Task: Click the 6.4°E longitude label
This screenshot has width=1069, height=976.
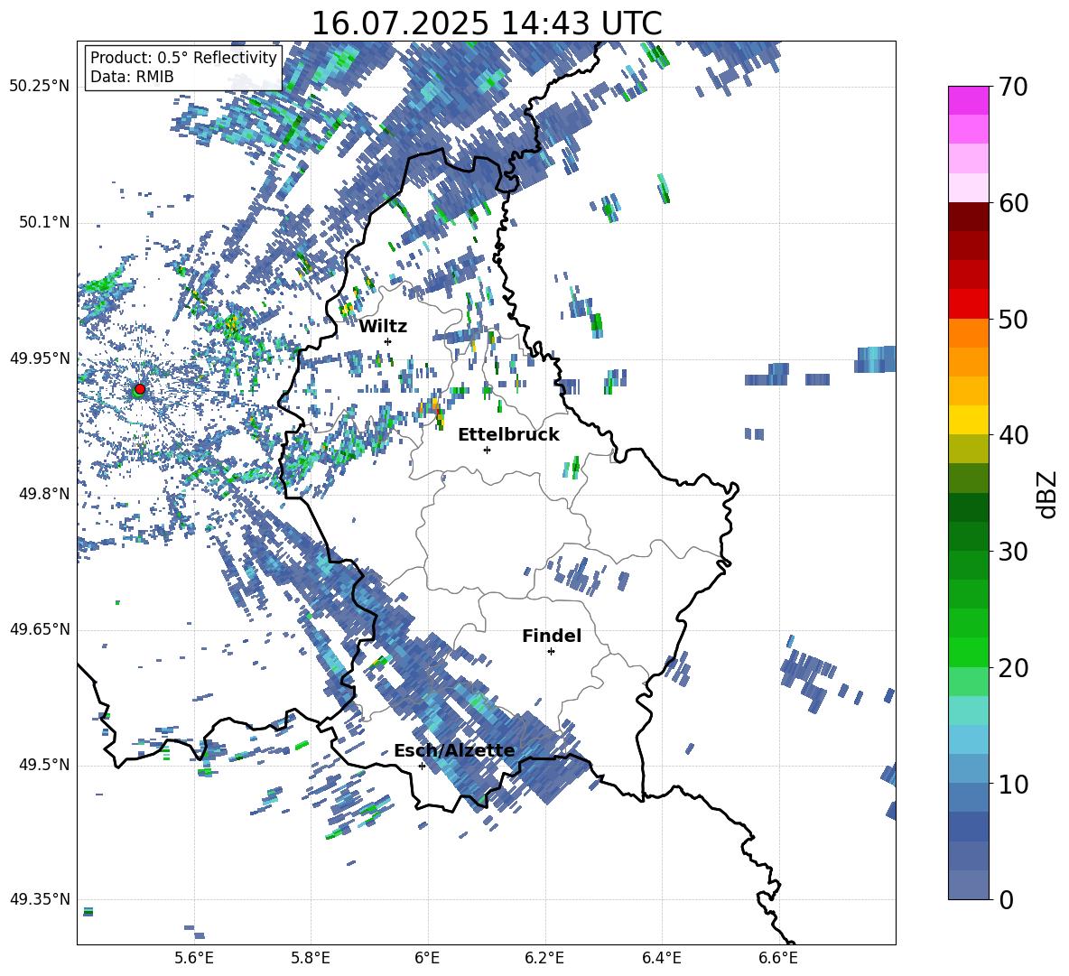Action: coord(662,958)
